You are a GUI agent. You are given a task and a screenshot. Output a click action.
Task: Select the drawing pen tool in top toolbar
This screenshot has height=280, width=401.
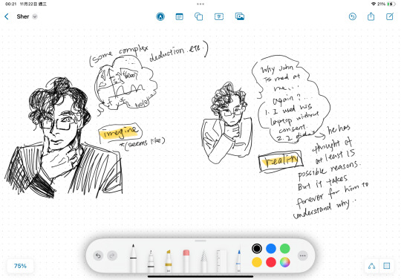pyautogui.click(x=160, y=16)
